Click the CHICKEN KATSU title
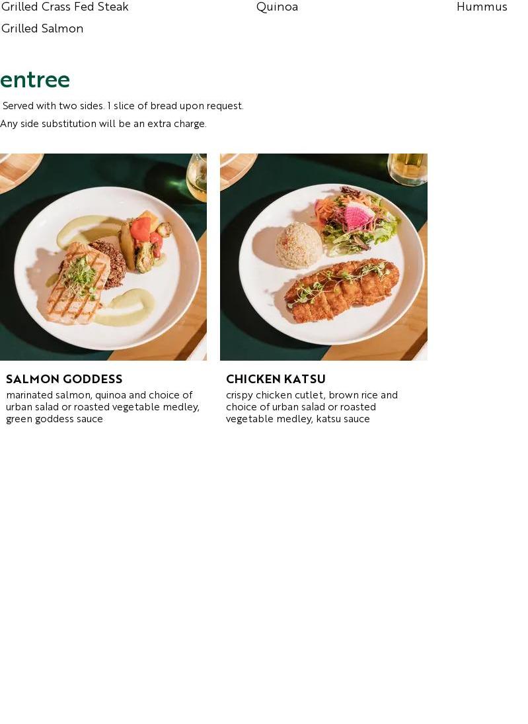Image resolution: width=528 pixels, height=724 pixels. coord(276,379)
